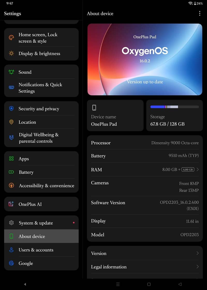Open the Version row chevron

198,253
